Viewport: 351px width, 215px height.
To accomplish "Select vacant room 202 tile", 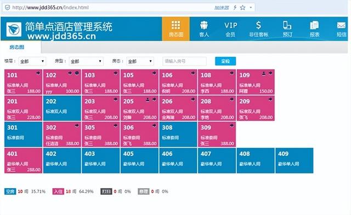I will click(x=62, y=108).
